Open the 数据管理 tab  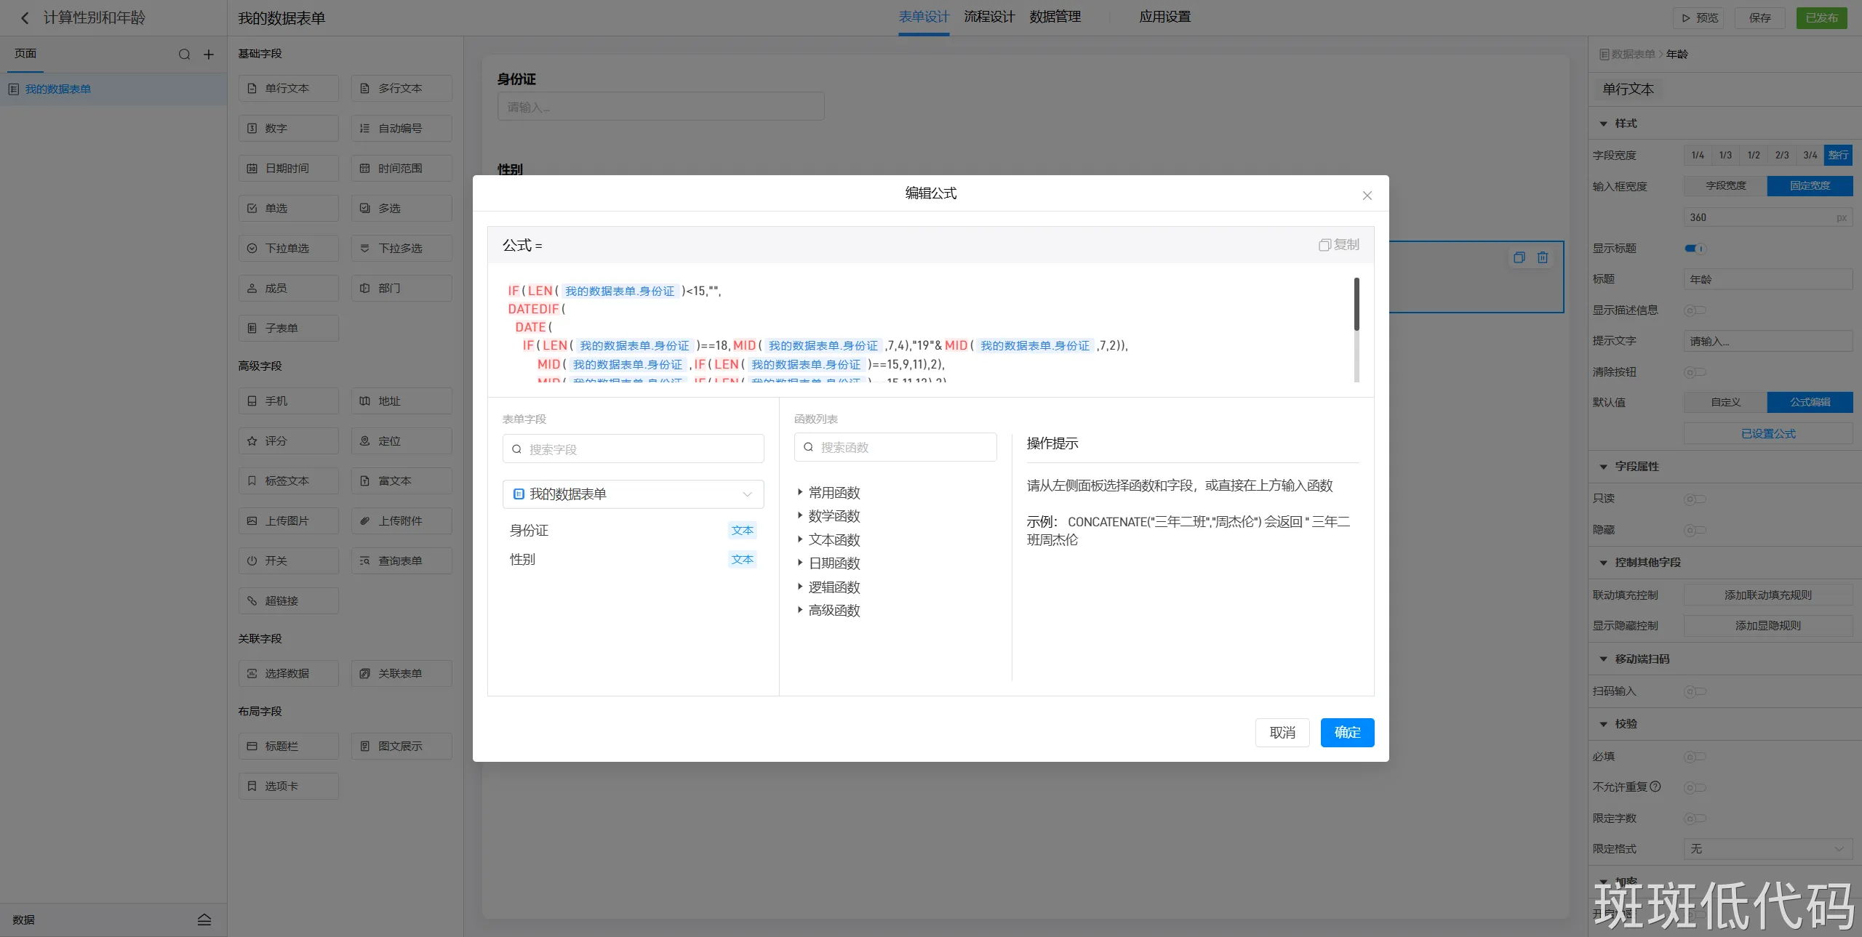1055,17
